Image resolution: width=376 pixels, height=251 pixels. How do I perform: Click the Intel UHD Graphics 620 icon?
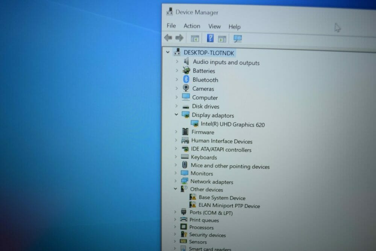coord(194,123)
